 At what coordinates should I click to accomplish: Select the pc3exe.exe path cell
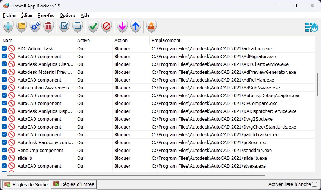(210, 143)
